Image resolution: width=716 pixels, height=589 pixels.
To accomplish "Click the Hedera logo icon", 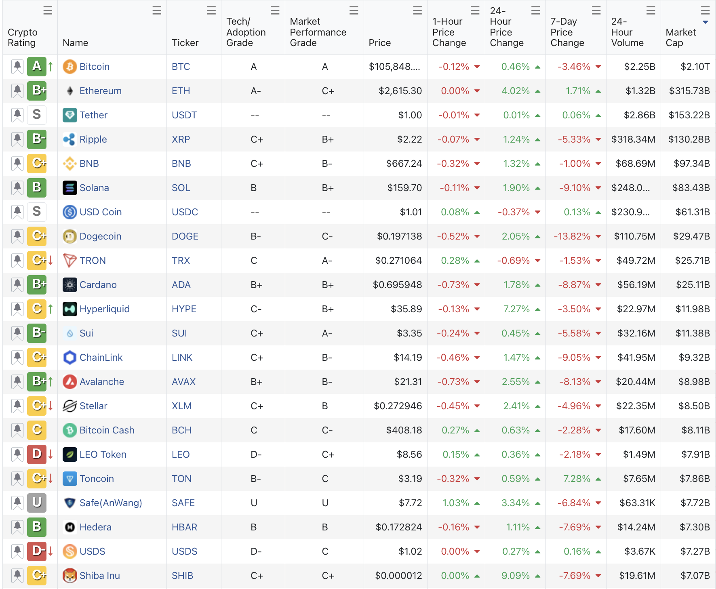I will click(x=70, y=527).
